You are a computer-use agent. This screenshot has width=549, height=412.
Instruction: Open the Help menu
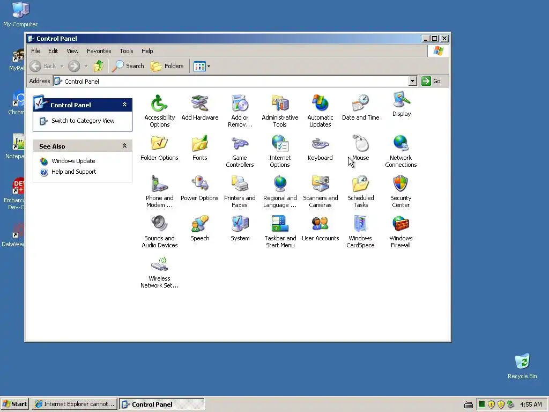pos(147,51)
